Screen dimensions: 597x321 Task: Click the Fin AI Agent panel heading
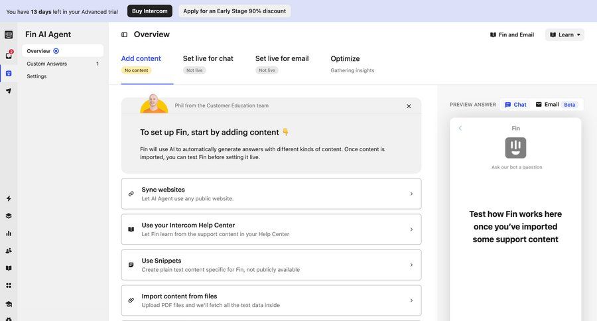point(48,34)
